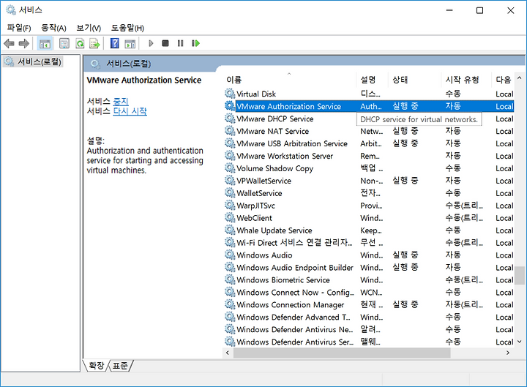Screen dimensions: 527x387
Task: Select Windows Connect Now - Config row
Action: coord(369,293)
